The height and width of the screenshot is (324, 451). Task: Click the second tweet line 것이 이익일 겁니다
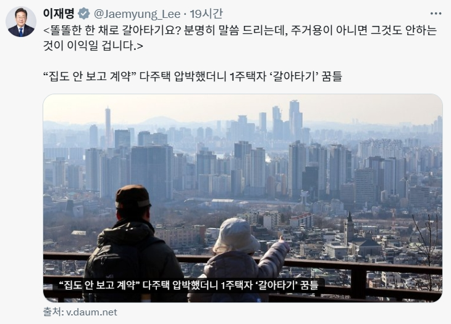93,46
